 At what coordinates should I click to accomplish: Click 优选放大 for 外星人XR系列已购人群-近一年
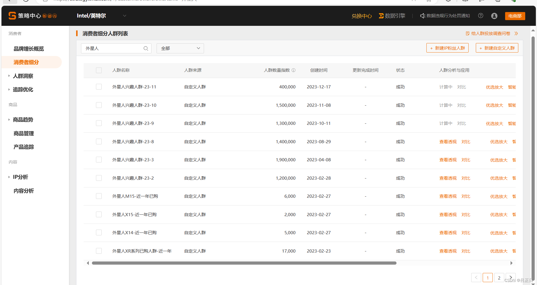click(499, 251)
